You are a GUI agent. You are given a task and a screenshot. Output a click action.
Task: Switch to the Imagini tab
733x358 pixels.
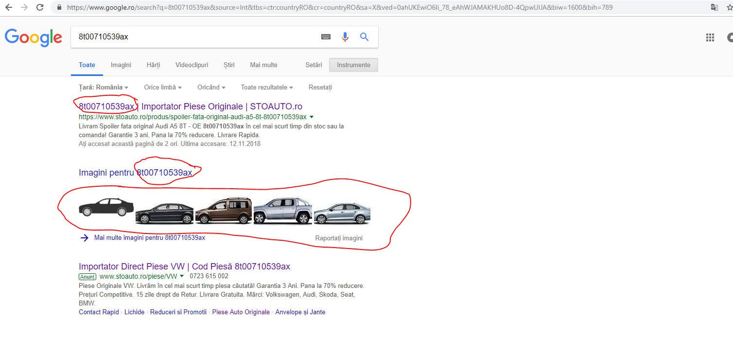pyautogui.click(x=121, y=65)
